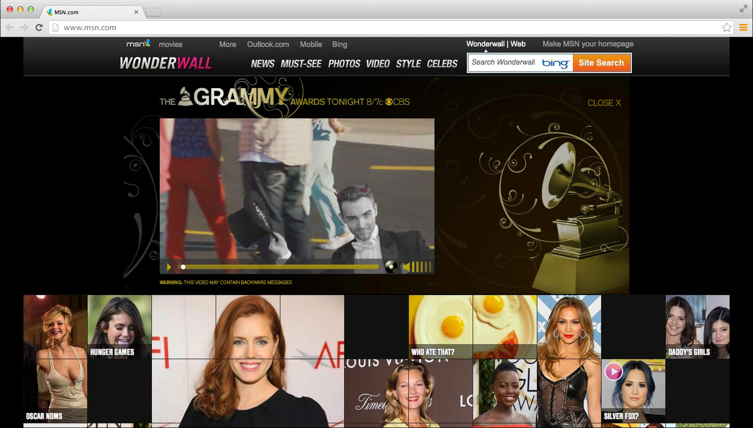The image size is (753, 428).
Task: Switch search scope to Web
Action: 518,44
